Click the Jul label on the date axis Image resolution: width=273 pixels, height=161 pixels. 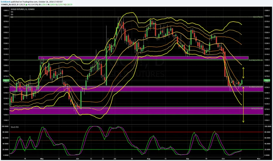coord(115,159)
